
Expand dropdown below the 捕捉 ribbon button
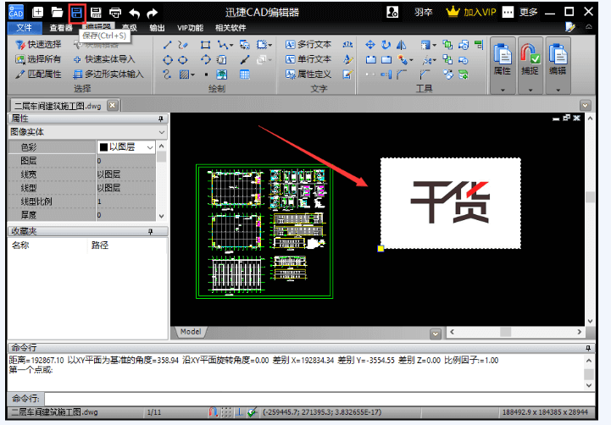point(530,90)
